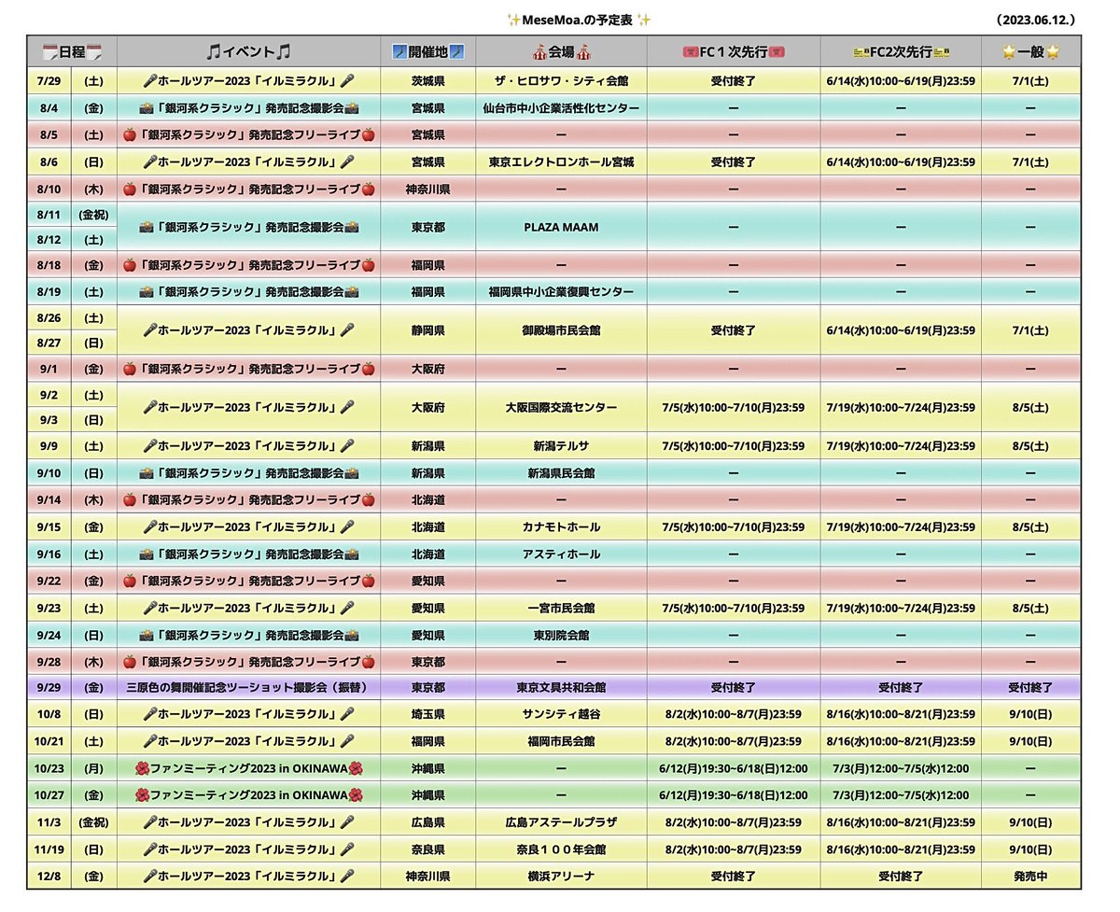Click the right camera icon in 9/24 row
The image size is (1120, 912).
pyautogui.click(x=352, y=635)
